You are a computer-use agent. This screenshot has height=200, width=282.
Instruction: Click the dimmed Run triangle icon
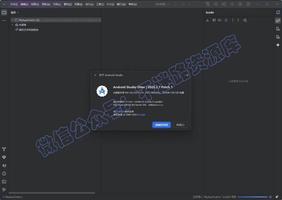176,4
